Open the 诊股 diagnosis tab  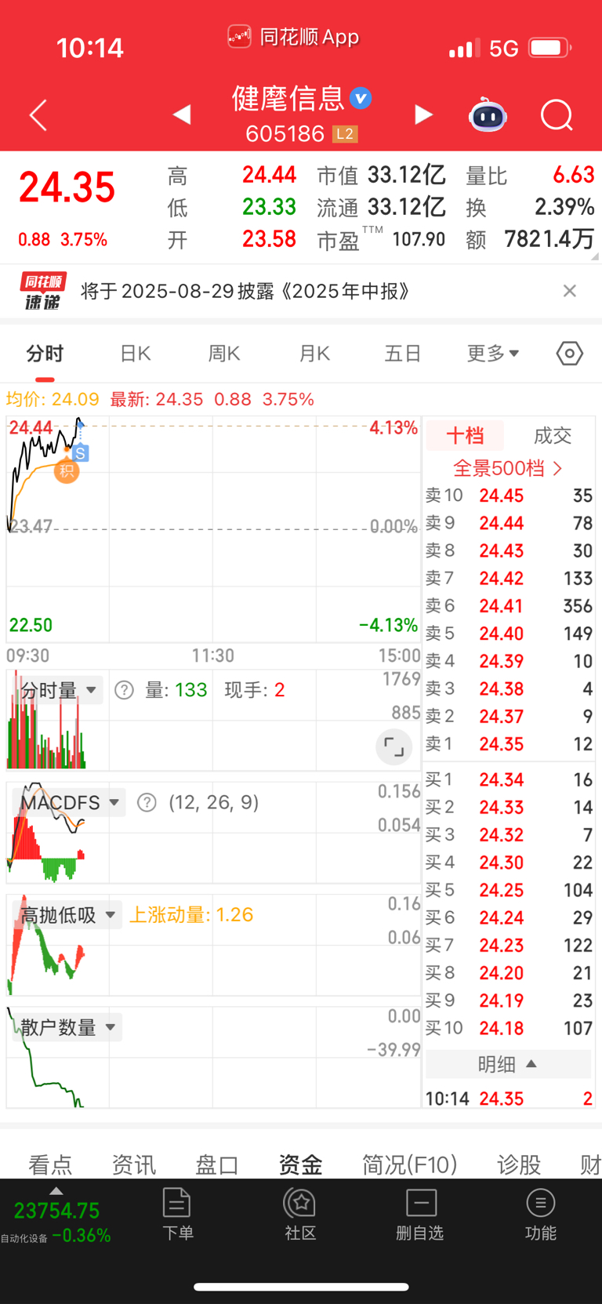pyautogui.click(x=519, y=1164)
